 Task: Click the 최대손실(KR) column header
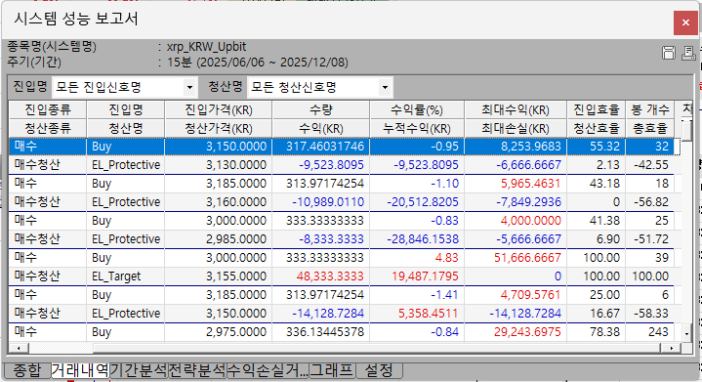pos(516,129)
